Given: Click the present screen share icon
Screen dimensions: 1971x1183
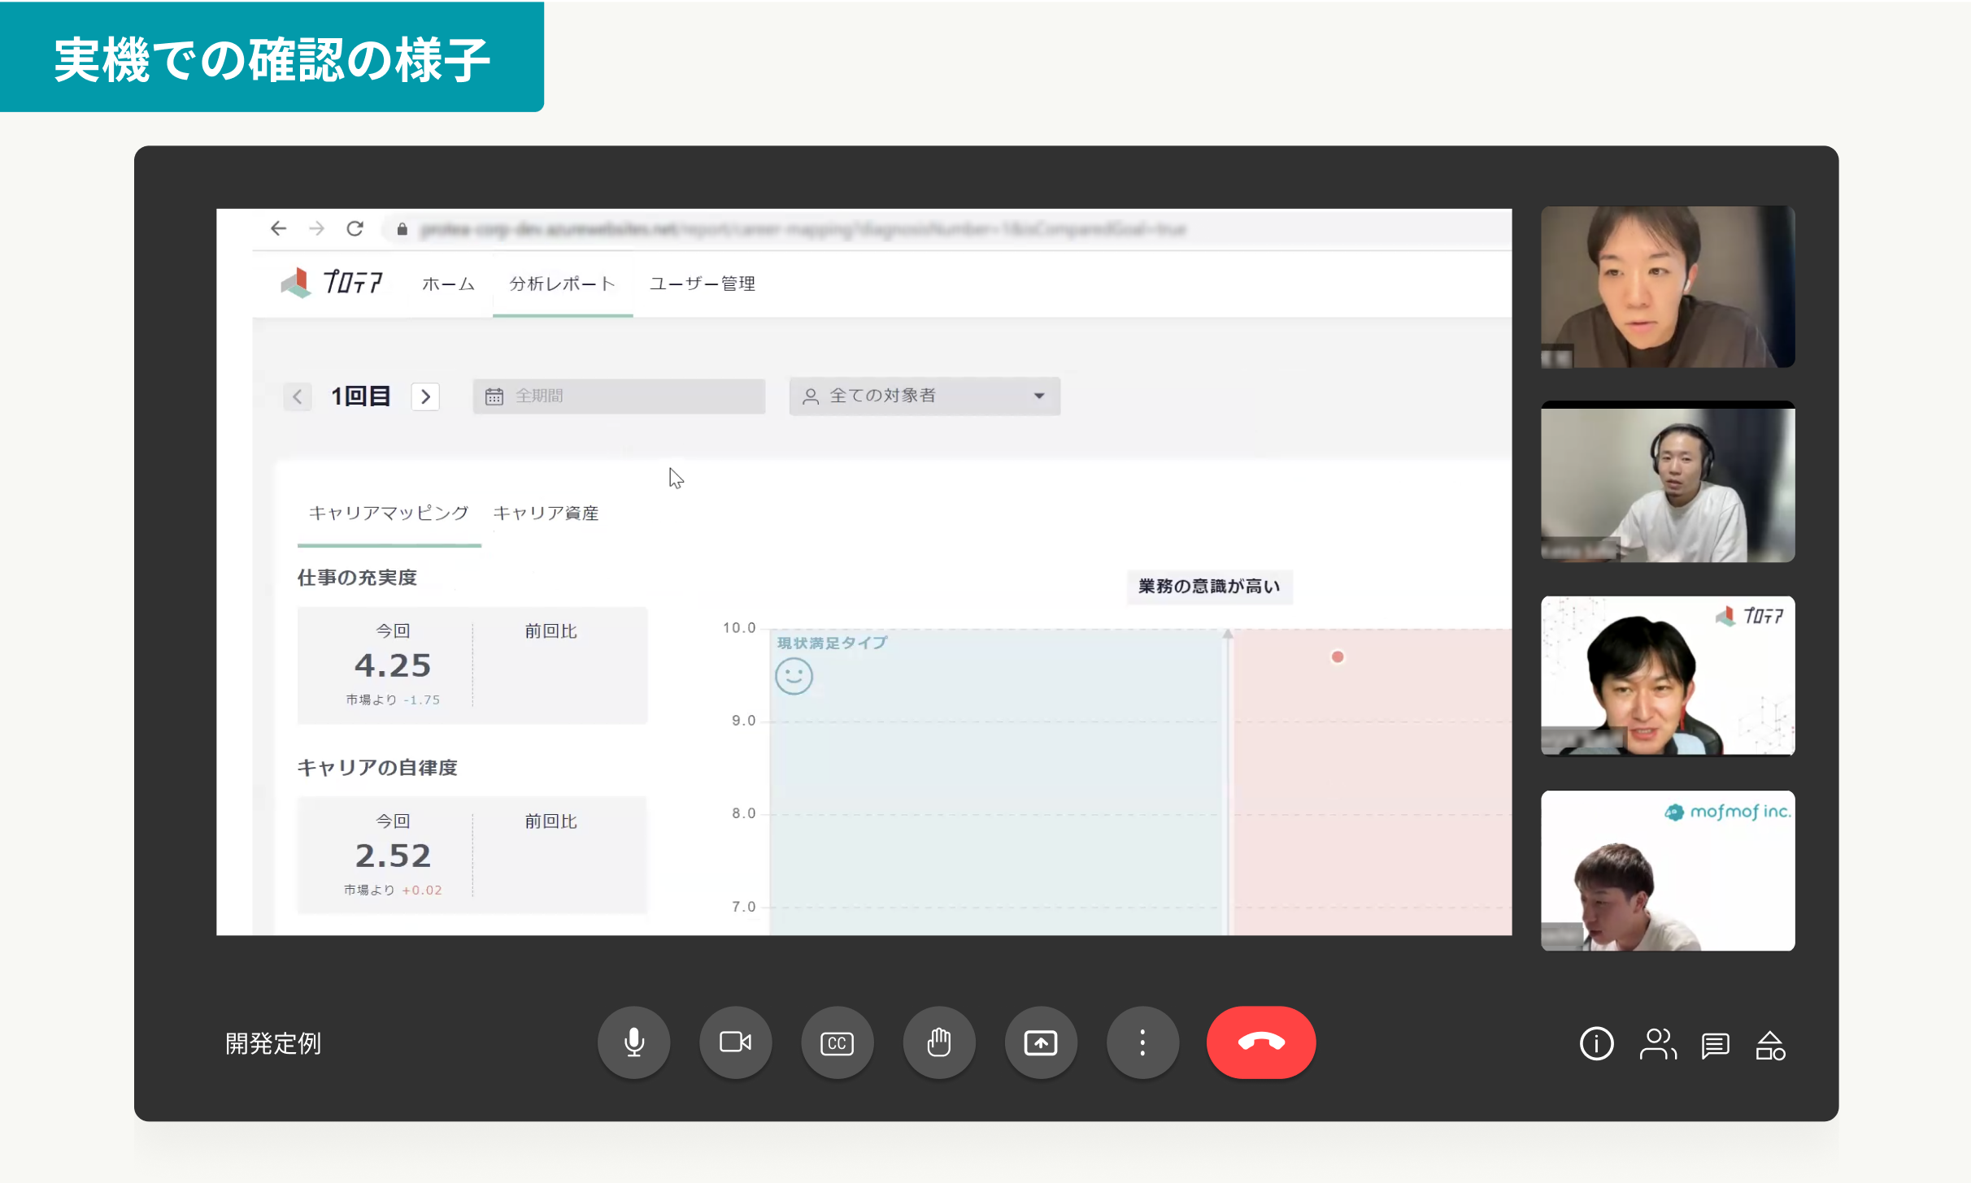Looking at the screenshot, I should pyautogui.click(x=1040, y=1042).
